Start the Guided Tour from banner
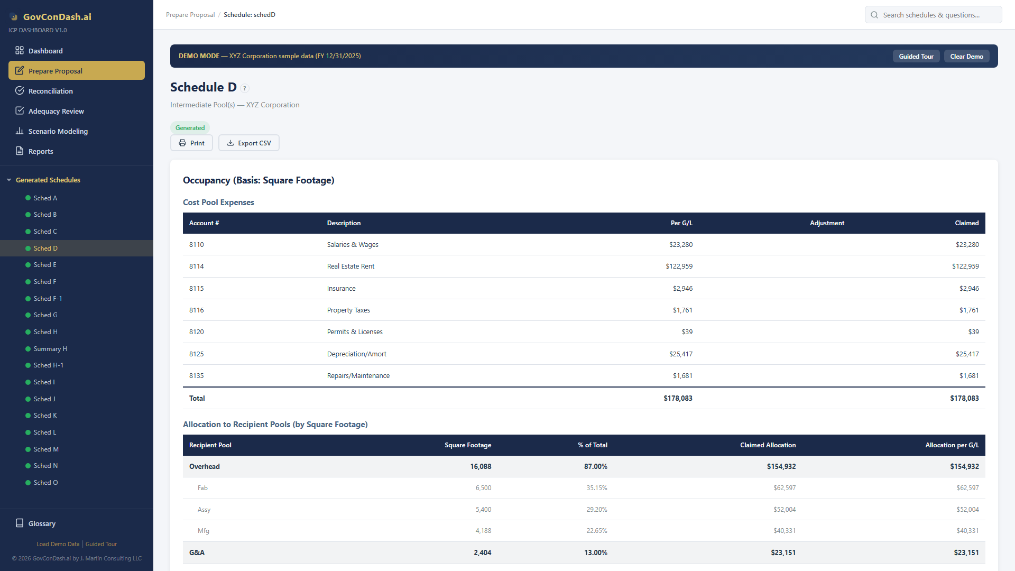 point(916,57)
